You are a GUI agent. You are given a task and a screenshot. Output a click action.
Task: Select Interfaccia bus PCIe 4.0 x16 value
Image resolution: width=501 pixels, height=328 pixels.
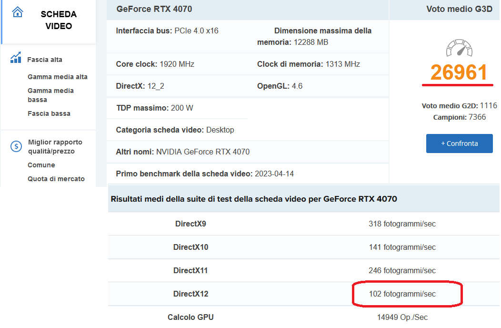(196, 31)
